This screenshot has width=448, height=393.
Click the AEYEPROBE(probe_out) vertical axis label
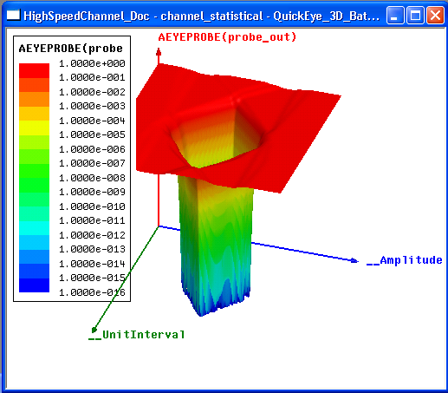point(227,37)
